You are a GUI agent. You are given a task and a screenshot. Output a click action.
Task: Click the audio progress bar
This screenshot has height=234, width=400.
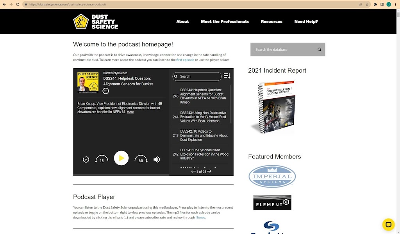pyautogui.click(x=121, y=175)
